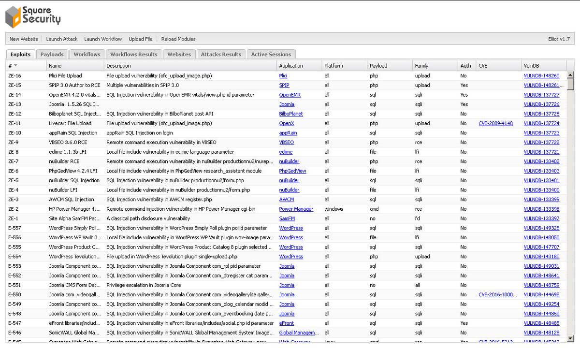Click the OpenX application link
This screenshot has width=580, height=348.
click(x=287, y=123)
